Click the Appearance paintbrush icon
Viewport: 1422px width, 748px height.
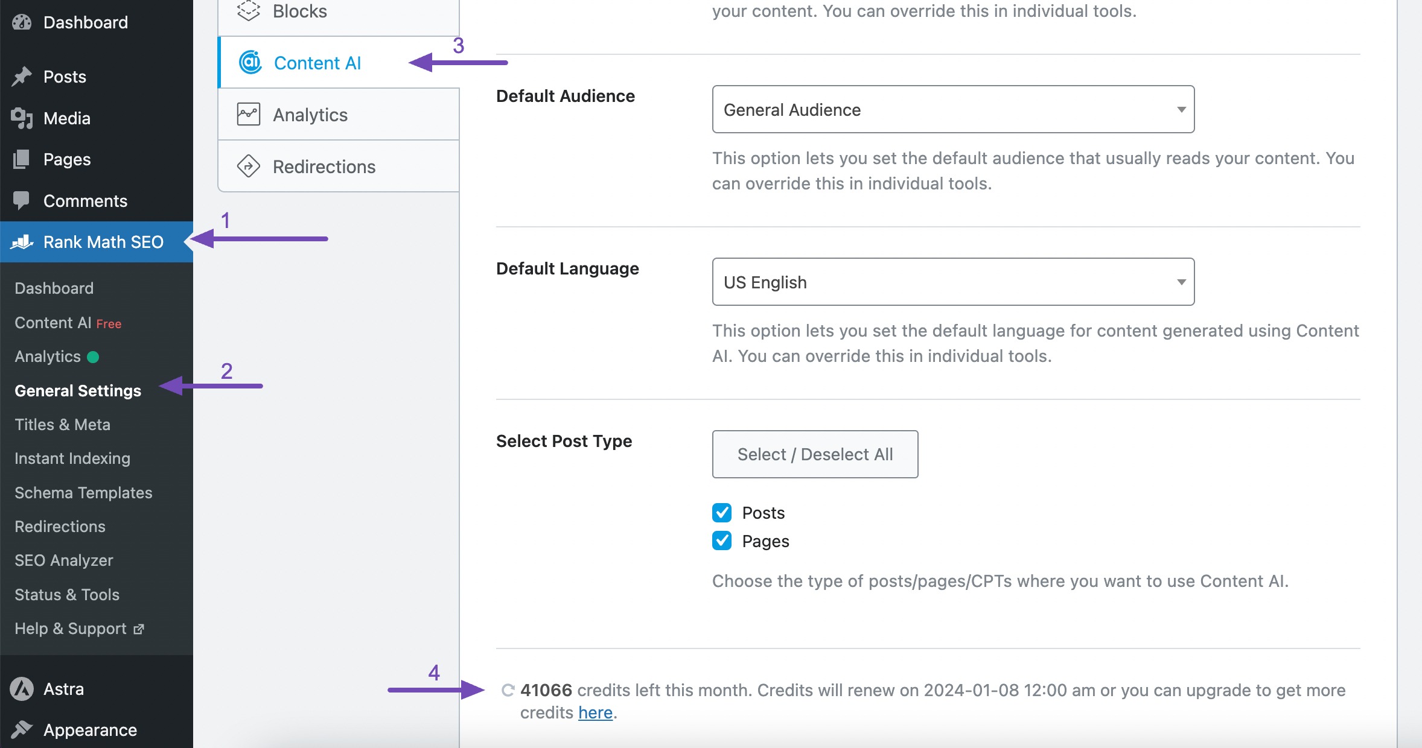pyautogui.click(x=22, y=729)
